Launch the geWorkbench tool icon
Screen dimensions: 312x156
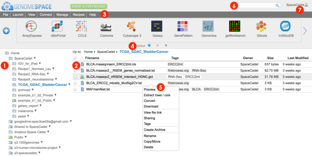coord(235,26)
